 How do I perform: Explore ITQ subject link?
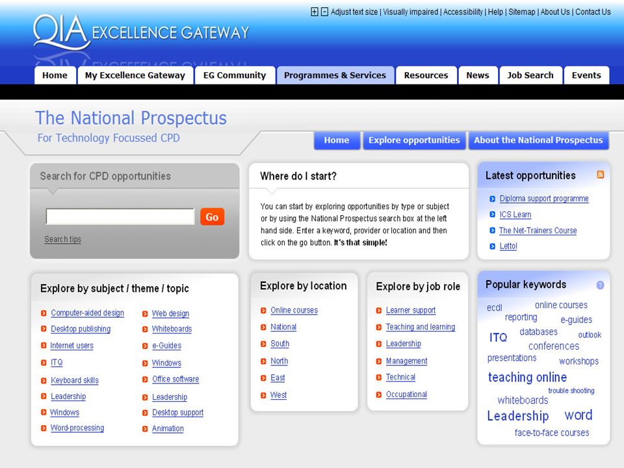[x=57, y=363]
